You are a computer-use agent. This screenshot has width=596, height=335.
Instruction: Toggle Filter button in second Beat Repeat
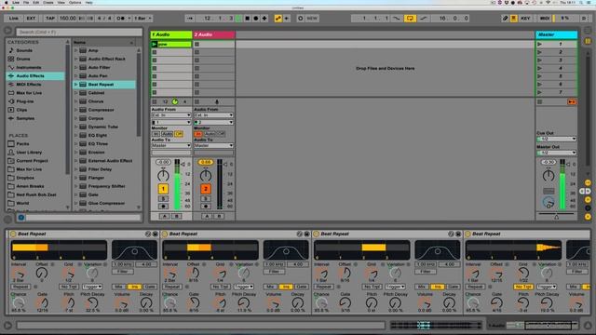275,272
